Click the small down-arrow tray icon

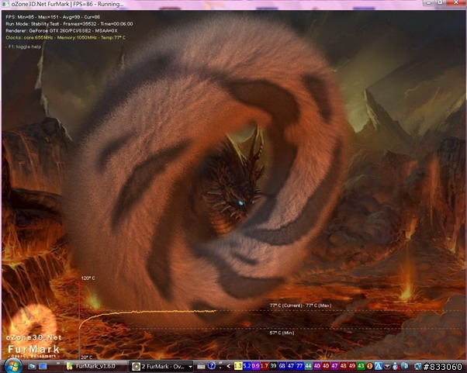(x=387, y=366)
